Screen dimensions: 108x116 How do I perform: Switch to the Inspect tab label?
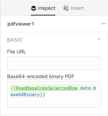pyautogui.click(x=47, y=8)
